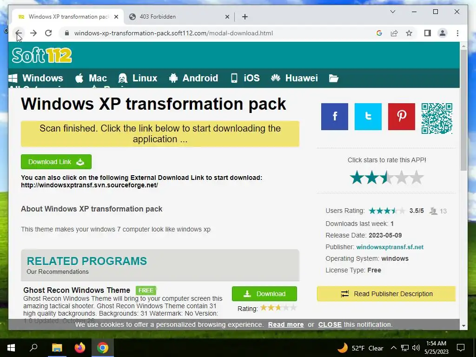Image resolution: width=476 pixels, height=357 pixels.
Task: Open the Mac category menu
Action: [x=91, y=78]
